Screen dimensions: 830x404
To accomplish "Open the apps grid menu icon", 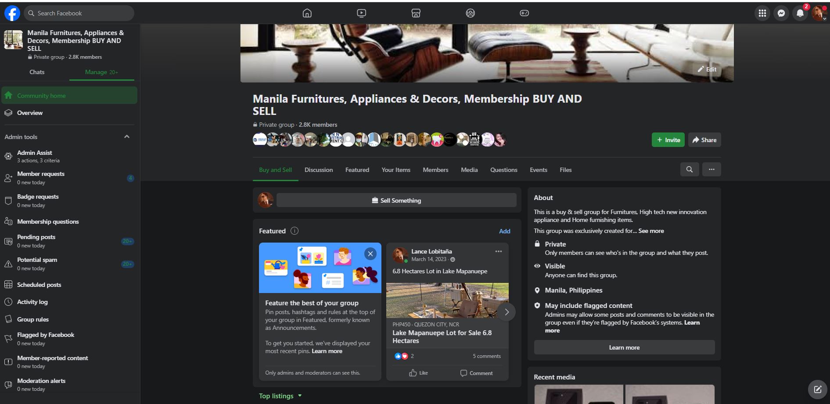I will [762, 13].
